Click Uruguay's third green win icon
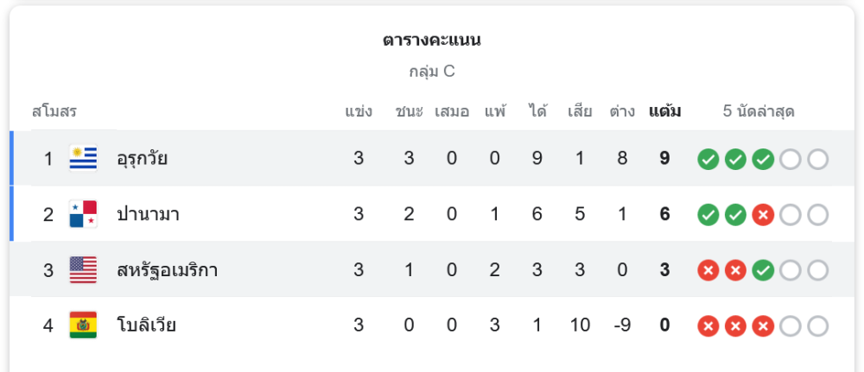The width and height of the screenshot is (864, 372). pyautogui.click(x=763, y=160)
